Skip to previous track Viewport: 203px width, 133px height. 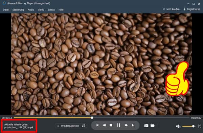point(97,125)
